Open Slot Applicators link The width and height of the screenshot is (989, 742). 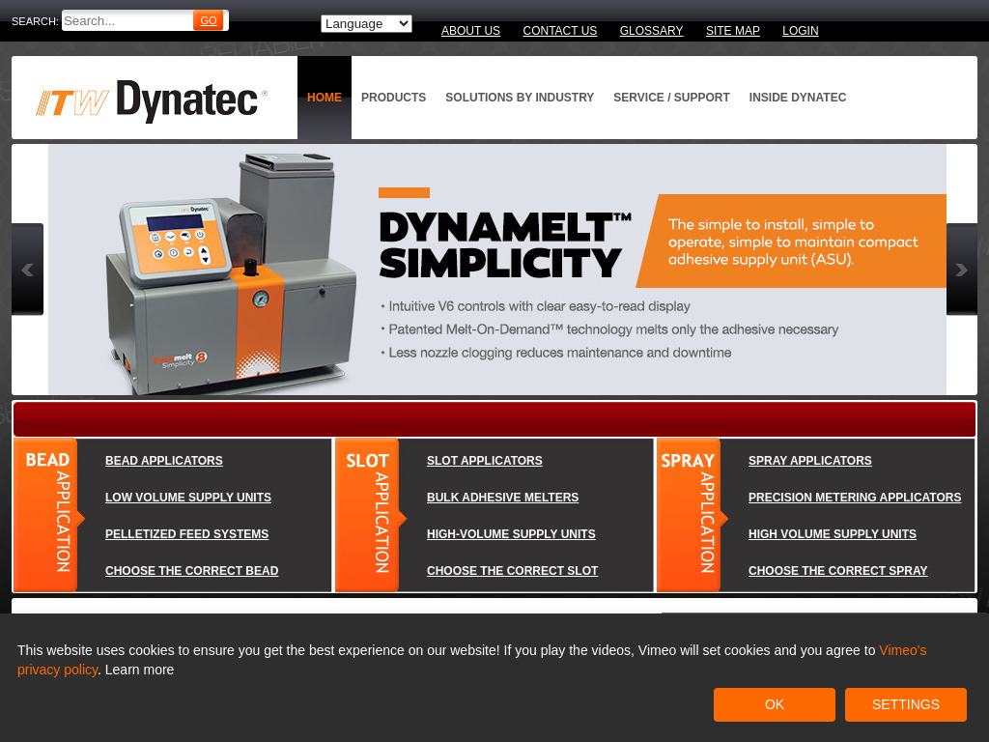pyautogui.click(x=485, y=461)
